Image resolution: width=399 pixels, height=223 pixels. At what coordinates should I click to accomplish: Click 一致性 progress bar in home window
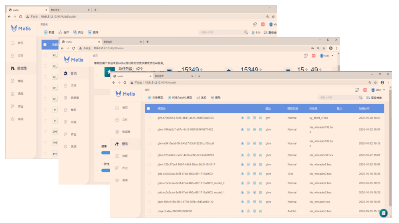pyautogui.click(x=105, y=171)
